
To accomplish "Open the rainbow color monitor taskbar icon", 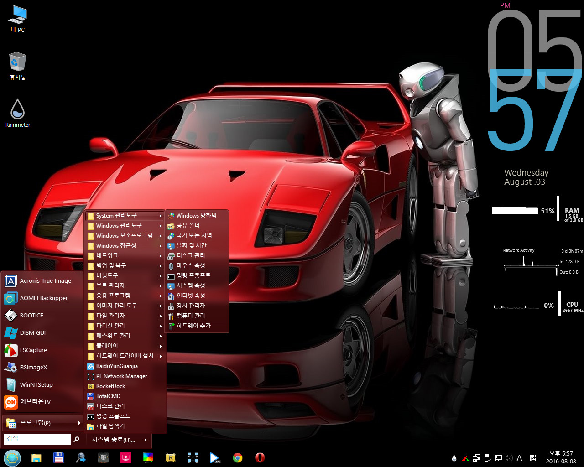I will [148, 458].
